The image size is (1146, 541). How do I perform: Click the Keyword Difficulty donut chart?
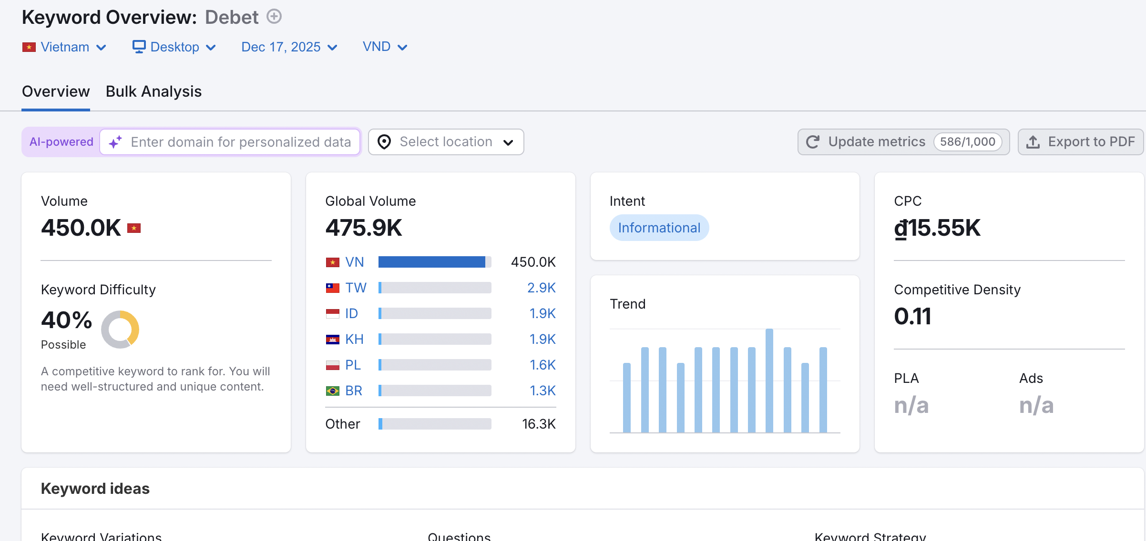[x=120, y=329]
